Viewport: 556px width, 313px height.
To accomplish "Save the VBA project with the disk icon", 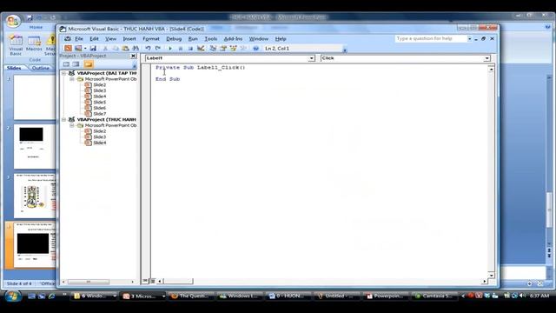I will pyautogui.click(x=93, y=49).
